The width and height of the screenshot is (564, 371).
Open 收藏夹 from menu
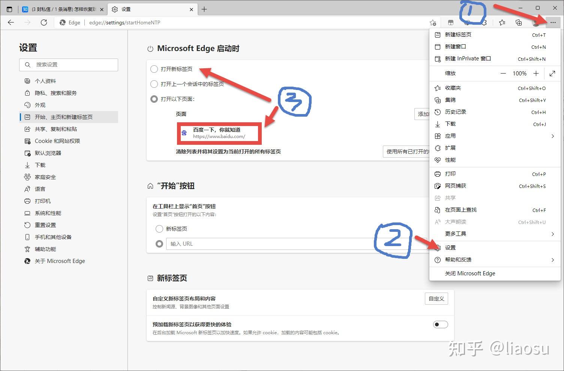495,88
